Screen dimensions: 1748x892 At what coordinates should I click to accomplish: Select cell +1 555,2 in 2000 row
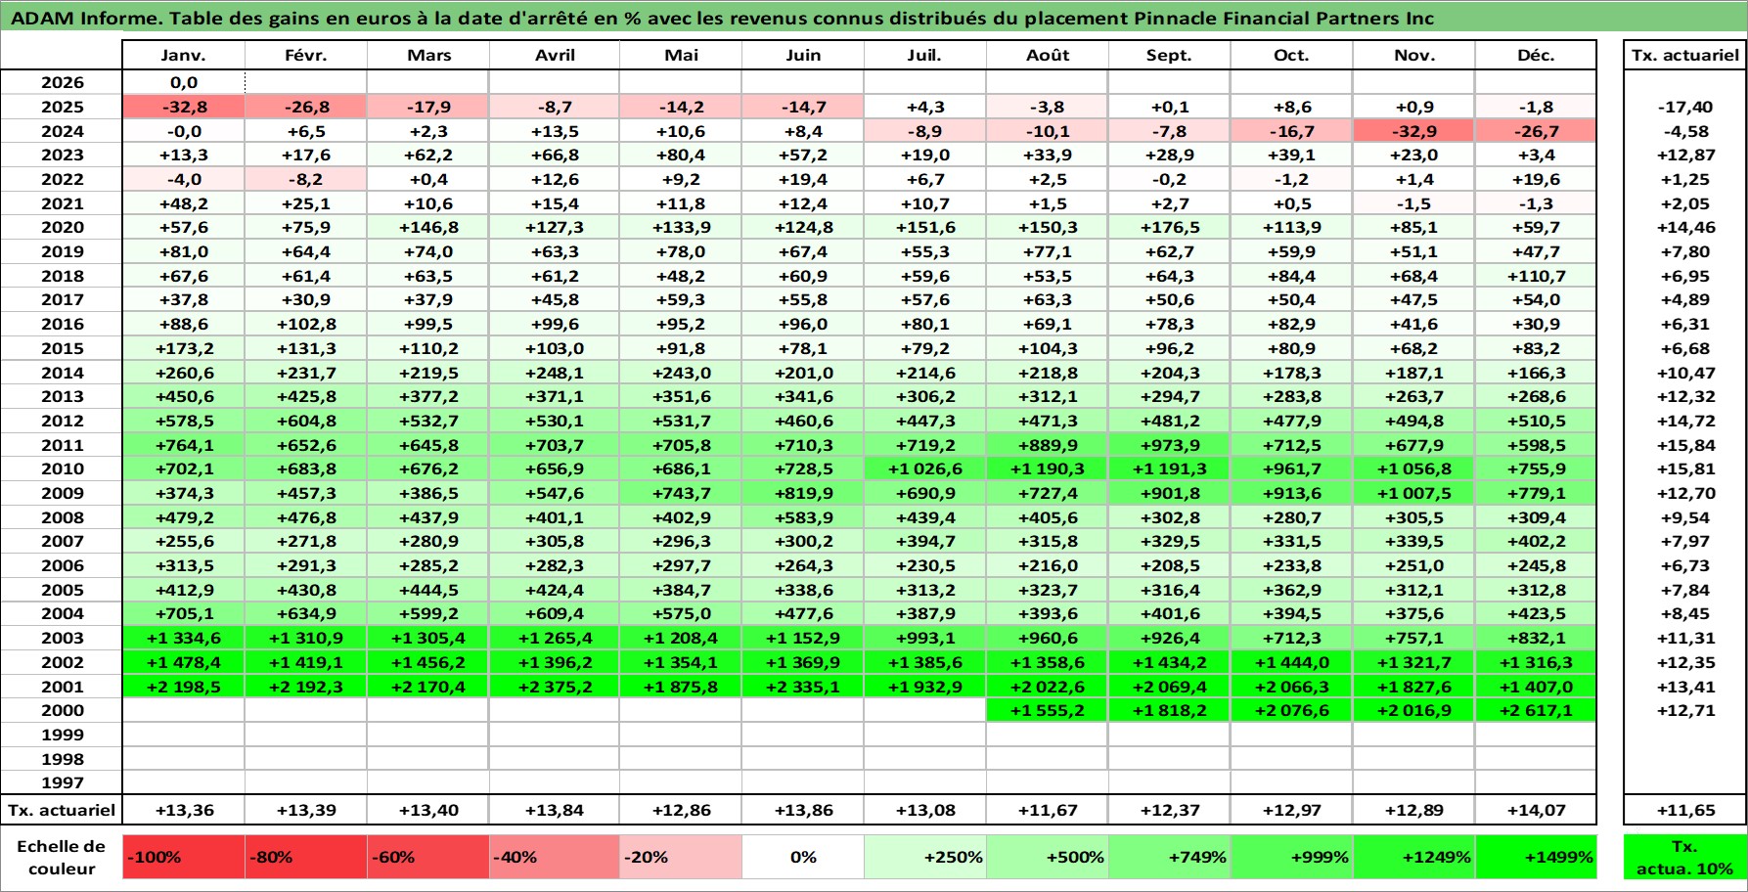pos(1048,710)
